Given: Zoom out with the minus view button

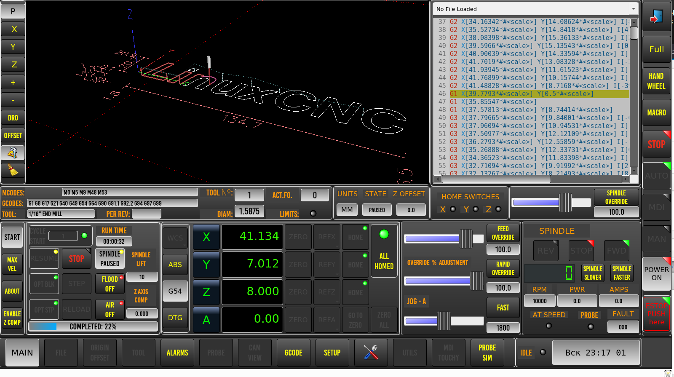Looking at the screenshot, I should point(13,100).
